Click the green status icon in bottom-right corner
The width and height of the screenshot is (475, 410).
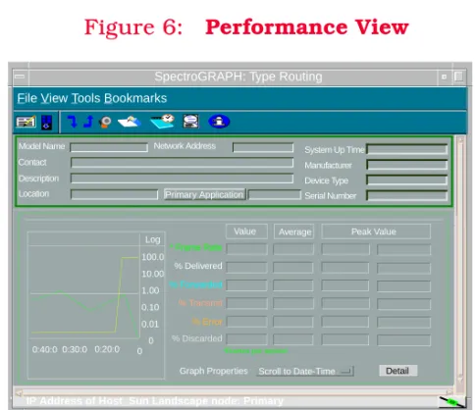(451, 402)
